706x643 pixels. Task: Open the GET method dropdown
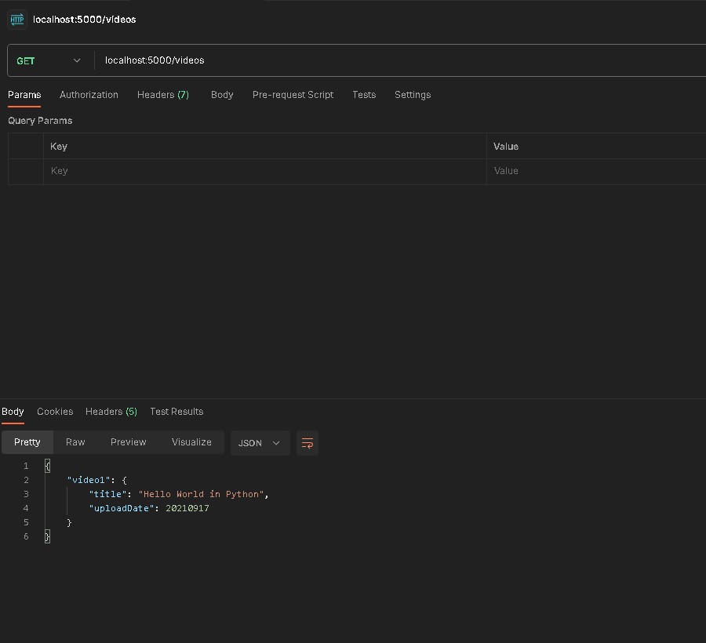click(x=49, y=60)
